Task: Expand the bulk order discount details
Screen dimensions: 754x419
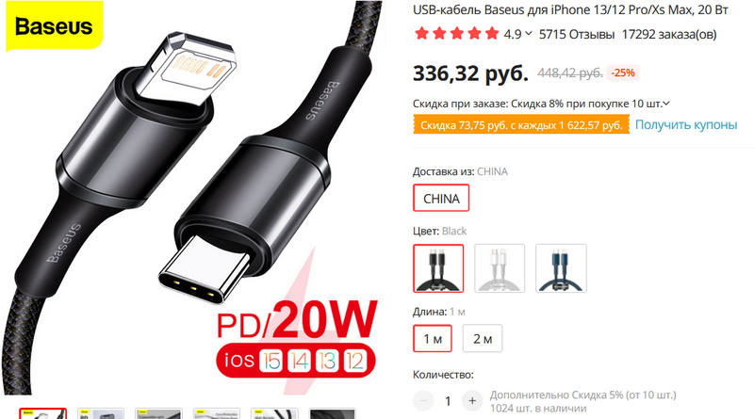Action: (666, 104)
